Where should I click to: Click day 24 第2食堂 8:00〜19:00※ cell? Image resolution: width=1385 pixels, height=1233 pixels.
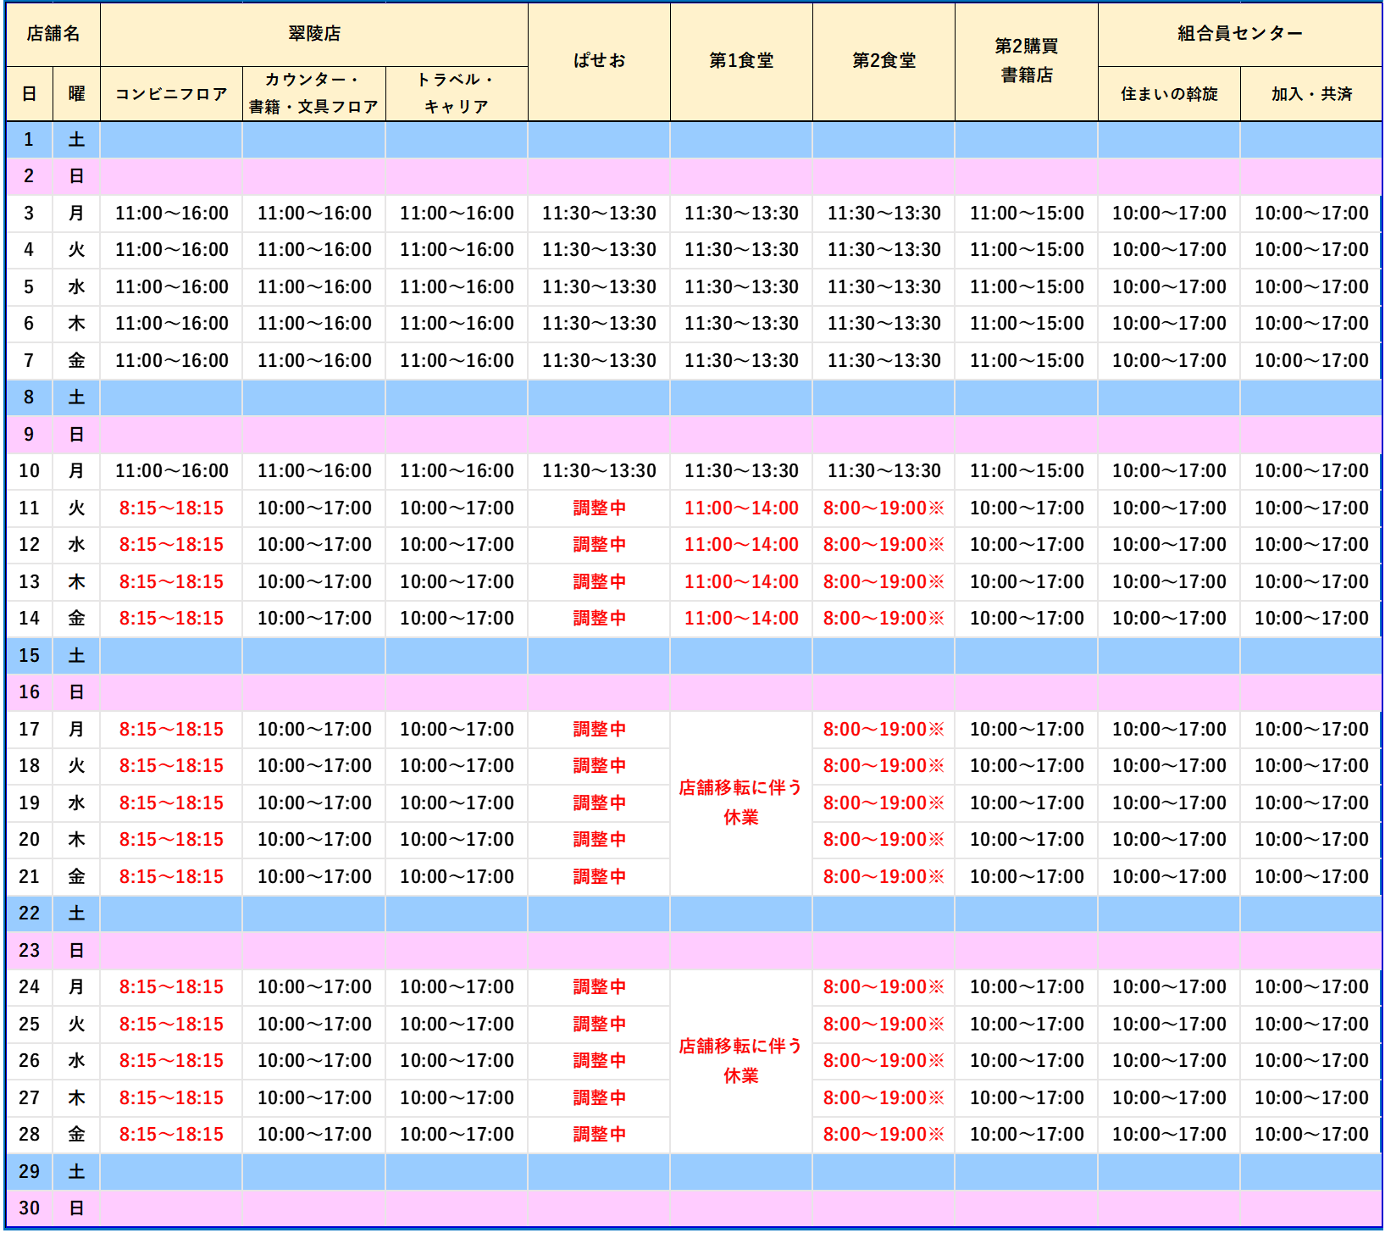(x=884, y=987)
